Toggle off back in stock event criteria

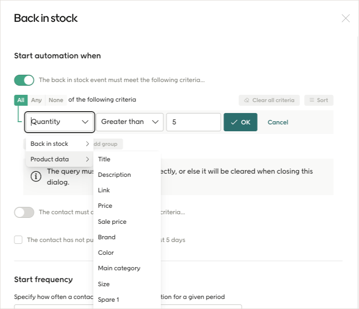24,80
